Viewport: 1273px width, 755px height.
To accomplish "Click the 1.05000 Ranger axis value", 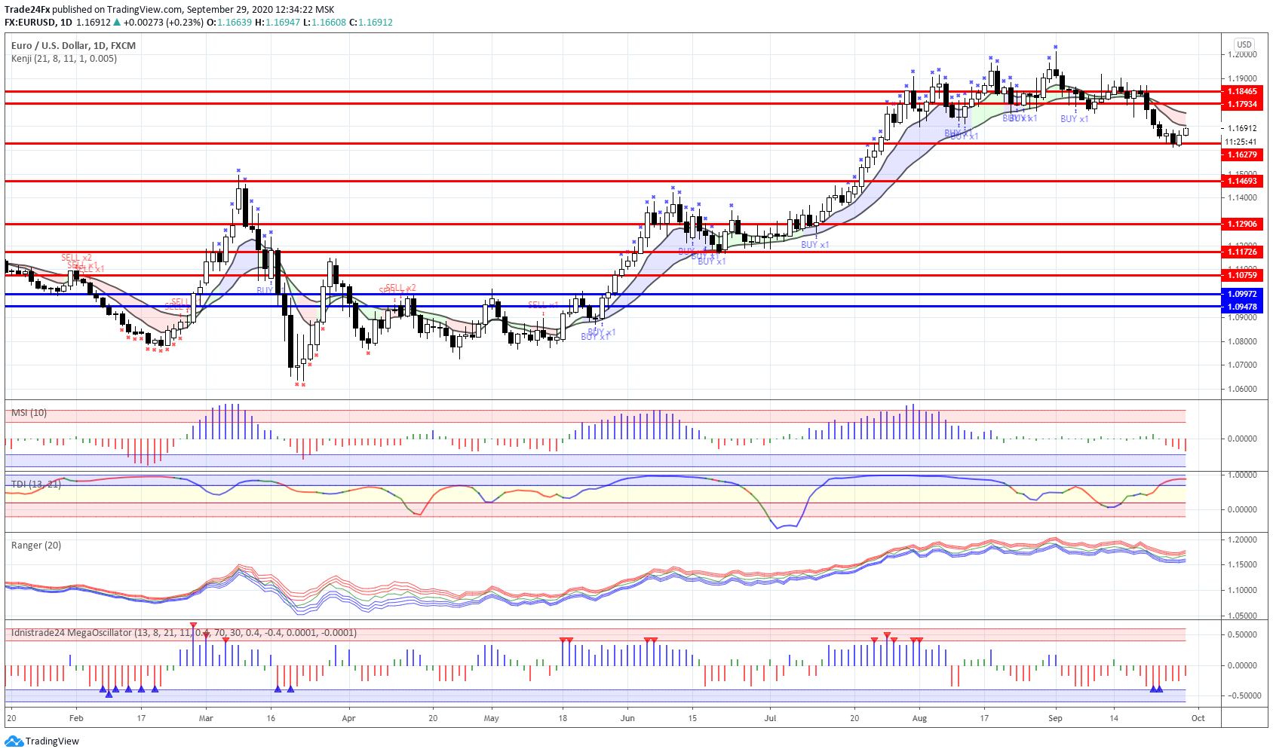I will pos(1242,616).
